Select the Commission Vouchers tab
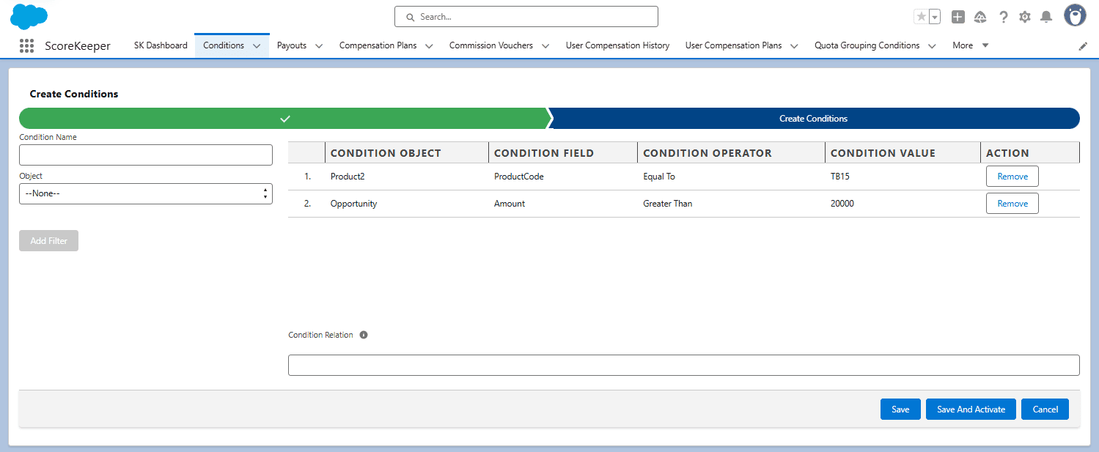The image size is (1099, 452). (491, 45)
